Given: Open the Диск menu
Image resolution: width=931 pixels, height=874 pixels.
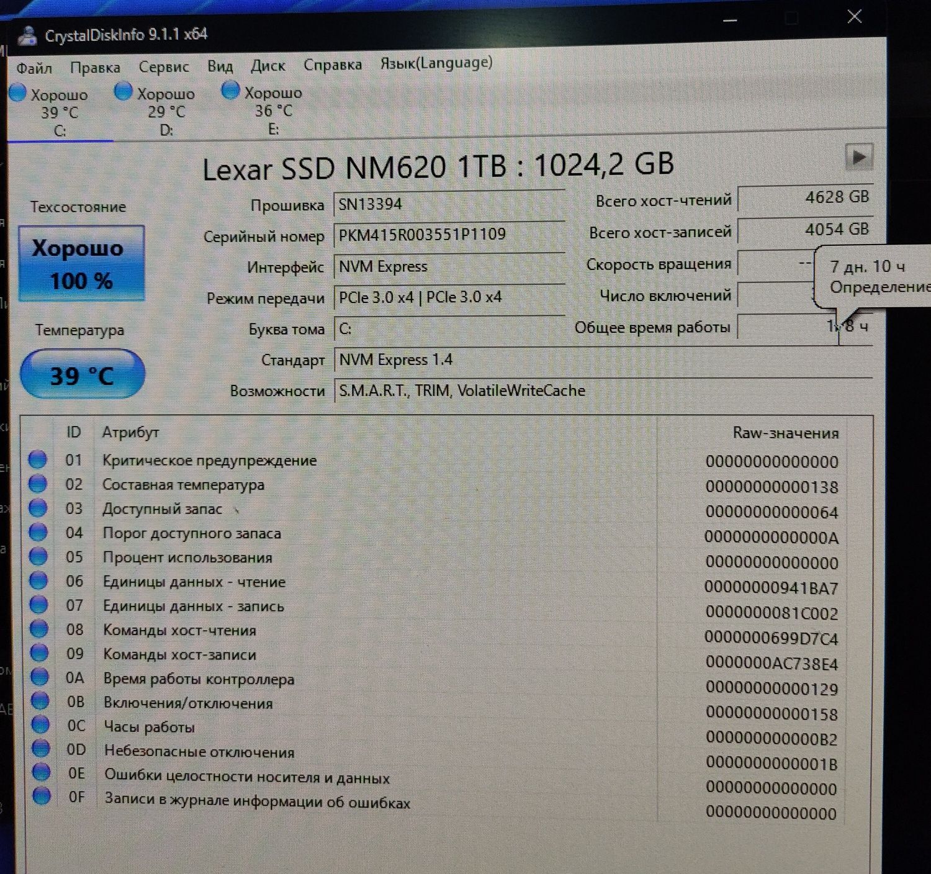Looking at the screenshot, I should click(268, 65).
